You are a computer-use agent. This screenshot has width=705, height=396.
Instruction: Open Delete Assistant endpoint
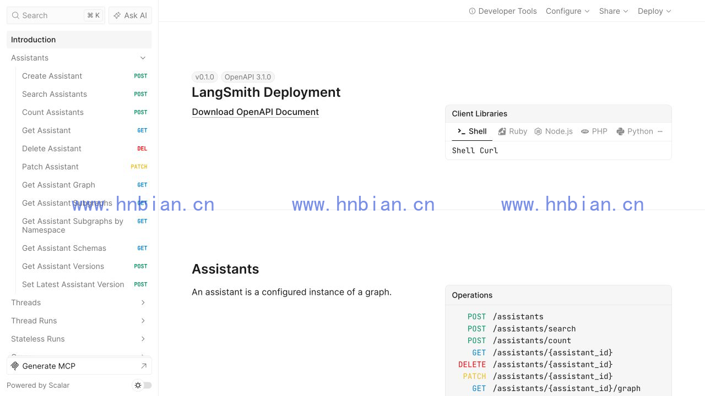point(85,148)
